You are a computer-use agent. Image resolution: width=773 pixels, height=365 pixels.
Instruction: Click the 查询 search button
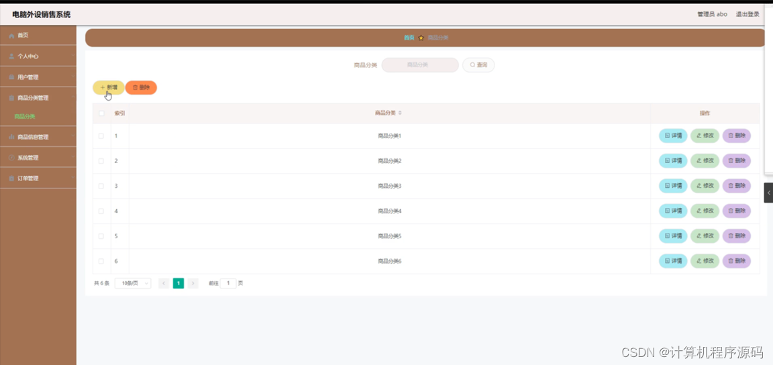pyautogui.click(x=478, y=64)
